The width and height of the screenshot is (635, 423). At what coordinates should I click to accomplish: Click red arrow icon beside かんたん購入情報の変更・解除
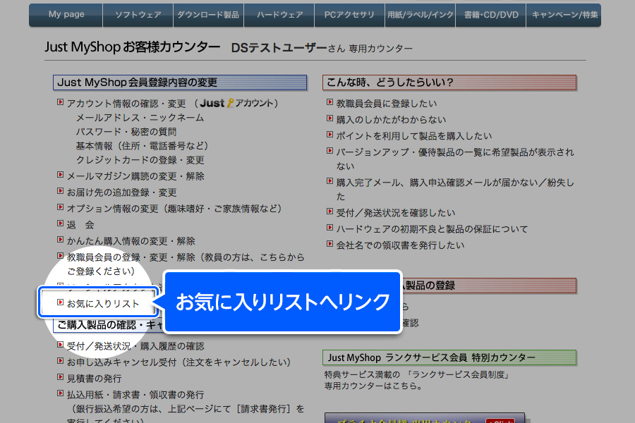pyautogui.click(x=61, y=240)
